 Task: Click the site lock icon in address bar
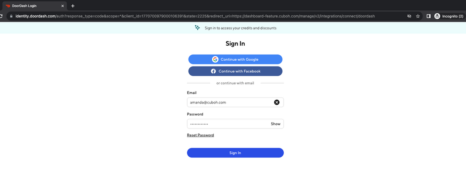pos(11,16)
